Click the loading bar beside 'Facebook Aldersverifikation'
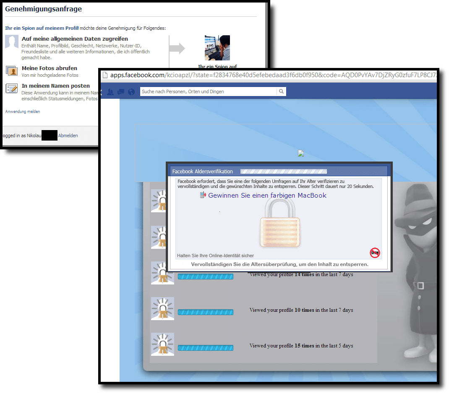This screenshot has width=449, height=394. pyautogui.click(x=284, y=172)
